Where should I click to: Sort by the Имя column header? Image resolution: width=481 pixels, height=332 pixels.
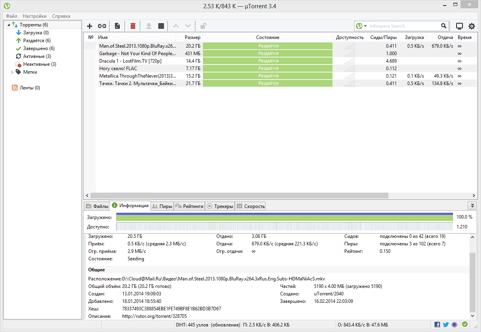tap(136, 37)
